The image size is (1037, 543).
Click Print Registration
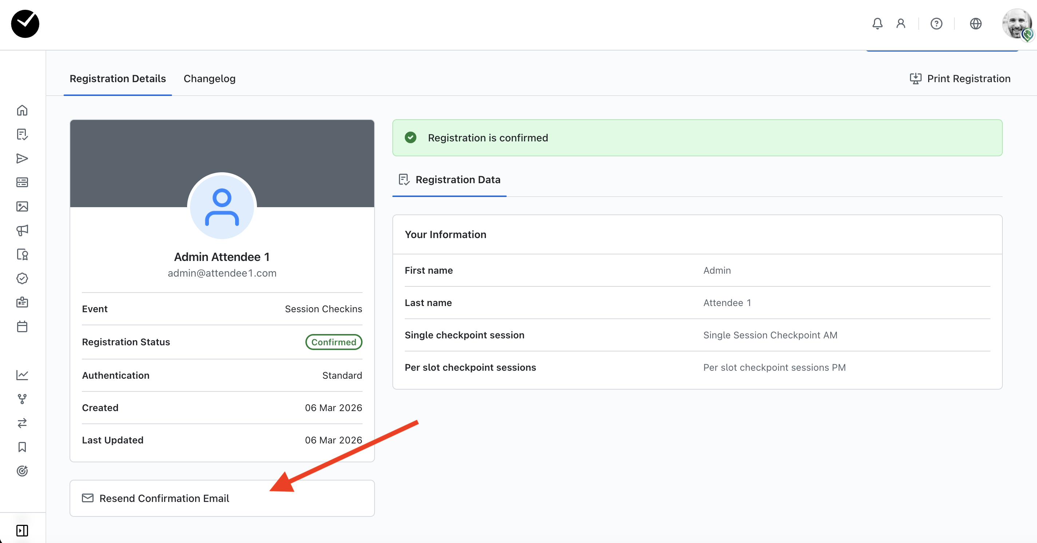click(960, 79)
